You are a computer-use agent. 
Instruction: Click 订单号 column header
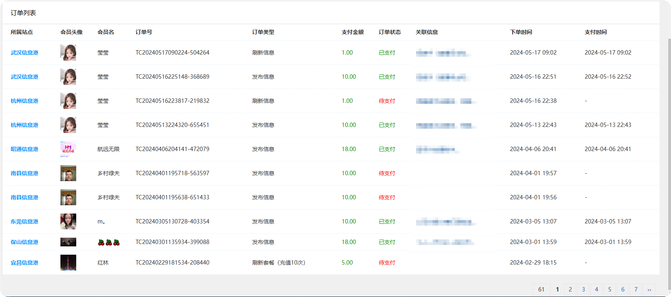coord(144,32)
